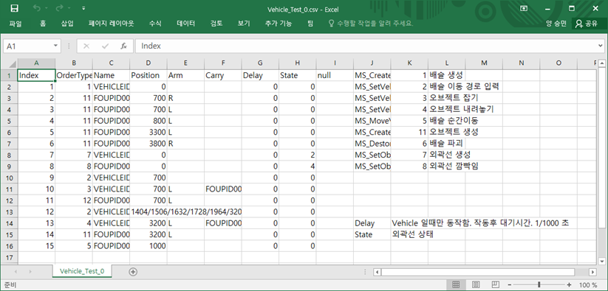Screen dimensions: 608x291
Task: Click previous sheet navigation arrow
Action: [16, 272]
